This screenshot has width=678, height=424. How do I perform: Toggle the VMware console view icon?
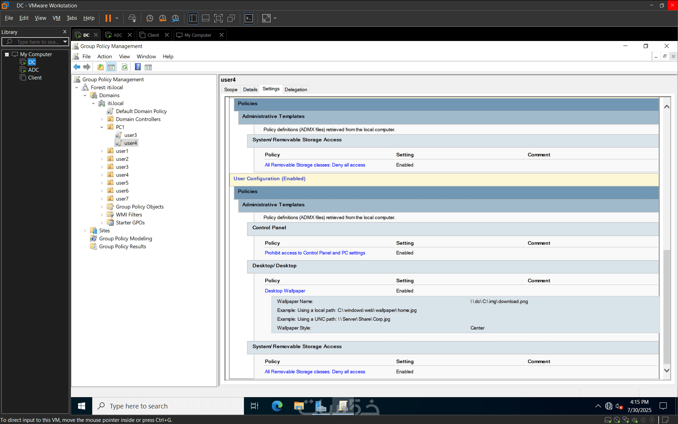tap(249, 18)
